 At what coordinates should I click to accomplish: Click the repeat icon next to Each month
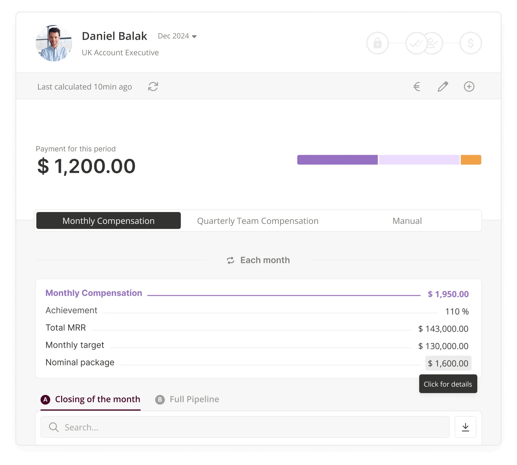(x=231, y=260)
